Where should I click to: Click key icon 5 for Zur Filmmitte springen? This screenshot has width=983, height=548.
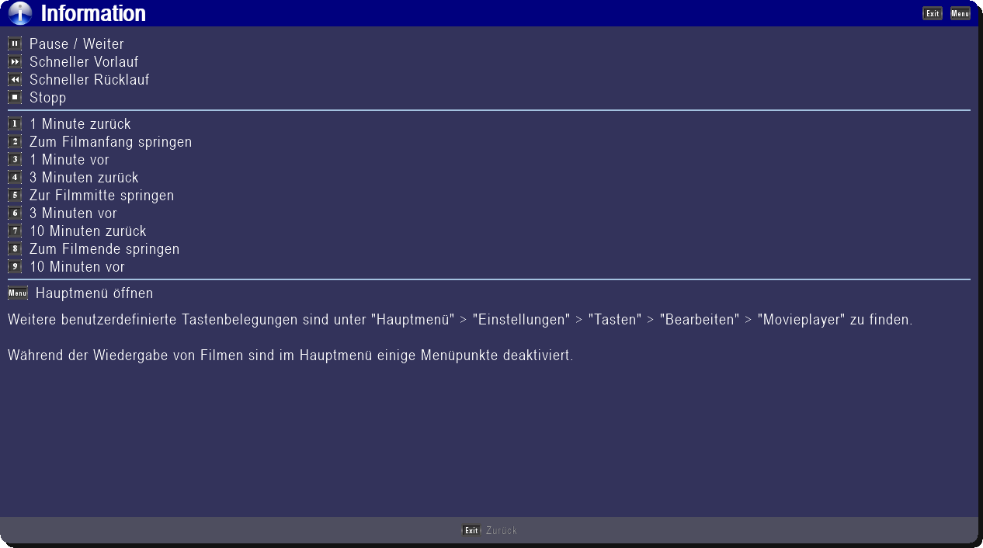coord(15,196)
